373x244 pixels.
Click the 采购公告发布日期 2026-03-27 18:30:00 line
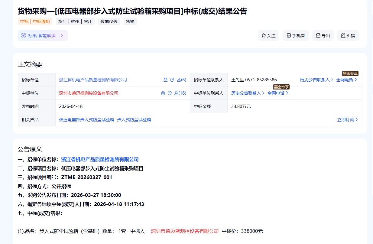70,195
